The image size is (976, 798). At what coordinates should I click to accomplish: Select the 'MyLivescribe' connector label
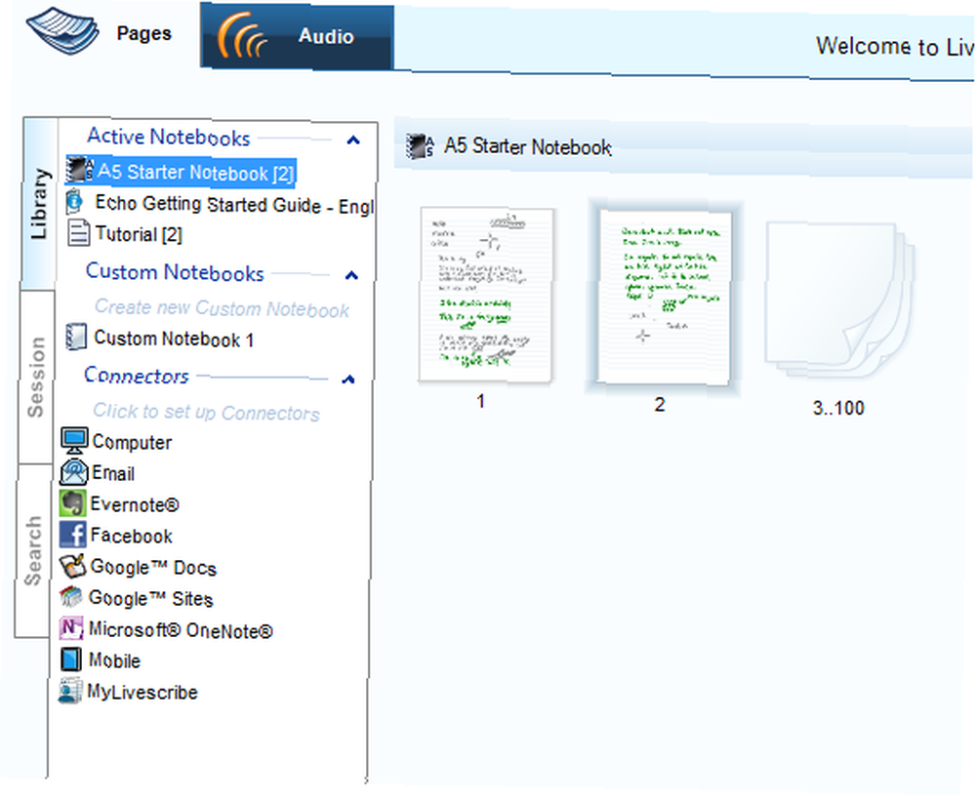click(142, 693)
